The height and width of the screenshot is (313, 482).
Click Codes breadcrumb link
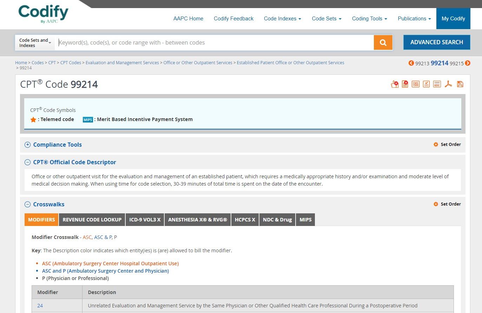[x=38, y=62]
